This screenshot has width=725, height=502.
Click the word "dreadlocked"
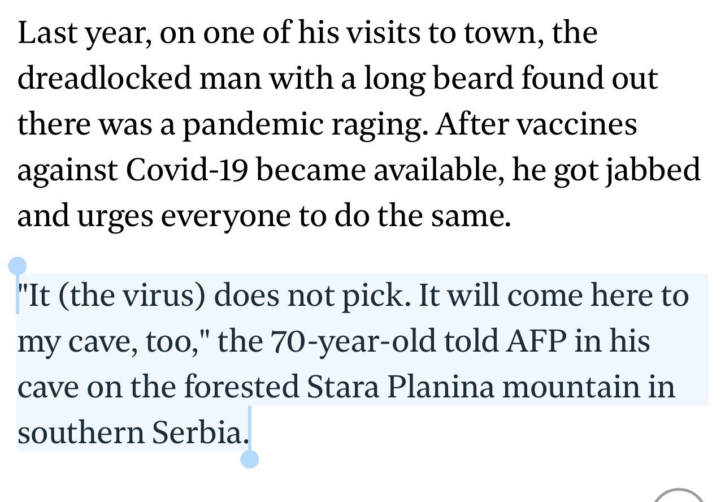(x=106, y=78)
